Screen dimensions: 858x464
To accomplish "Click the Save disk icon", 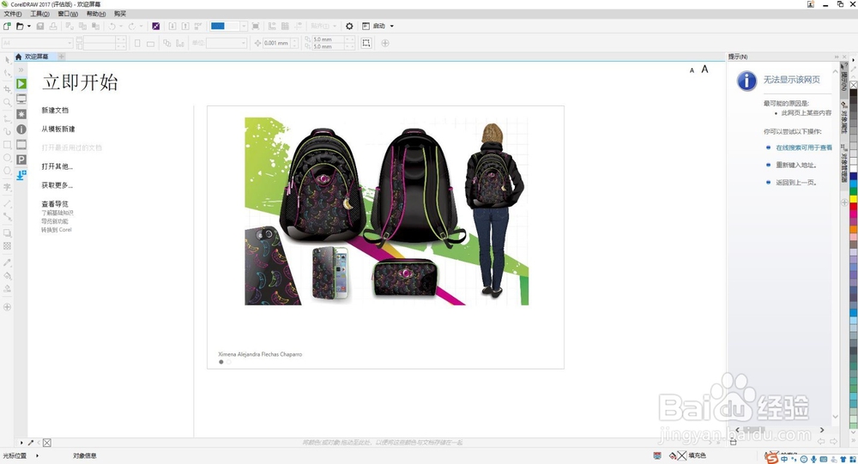I will coord(40,27).
